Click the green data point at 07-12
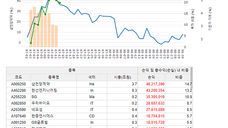Screen dimensions: 228x128 pyautogui.click(x=60, y=3)
